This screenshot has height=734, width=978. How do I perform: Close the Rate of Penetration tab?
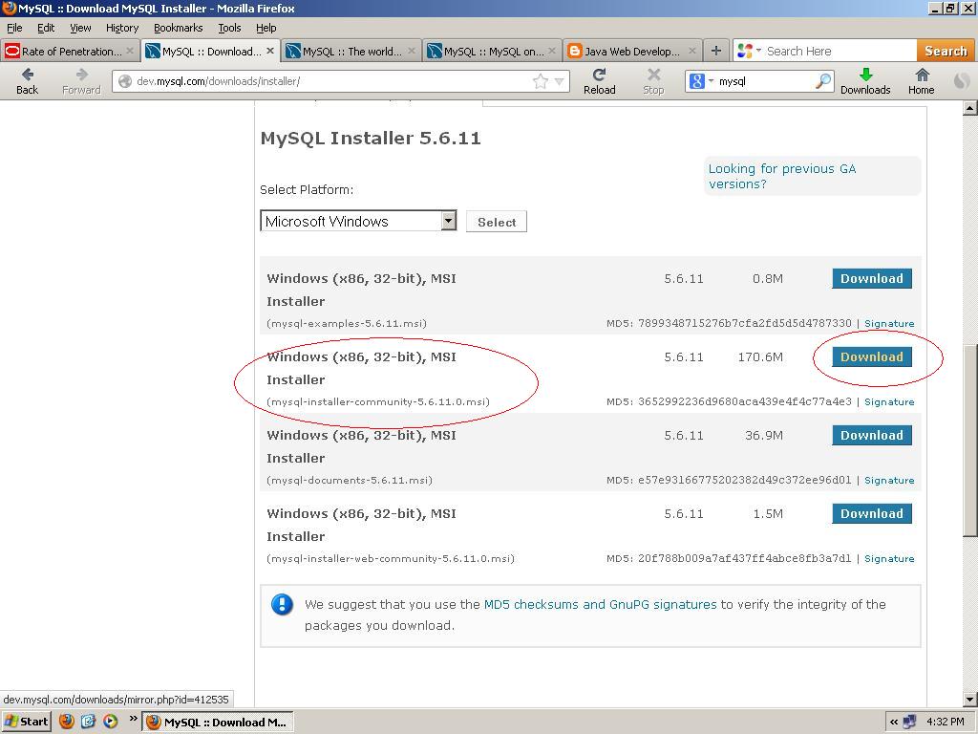[130, 51]
